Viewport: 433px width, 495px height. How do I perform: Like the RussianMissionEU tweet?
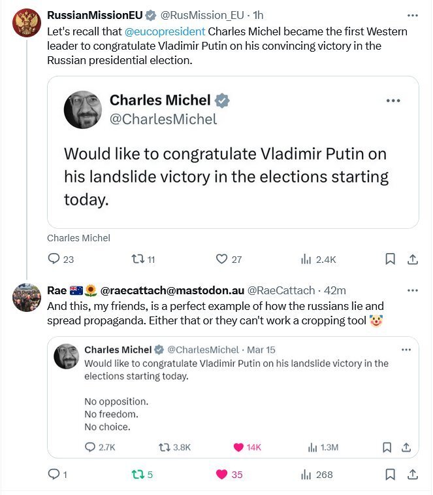point(221,259)
